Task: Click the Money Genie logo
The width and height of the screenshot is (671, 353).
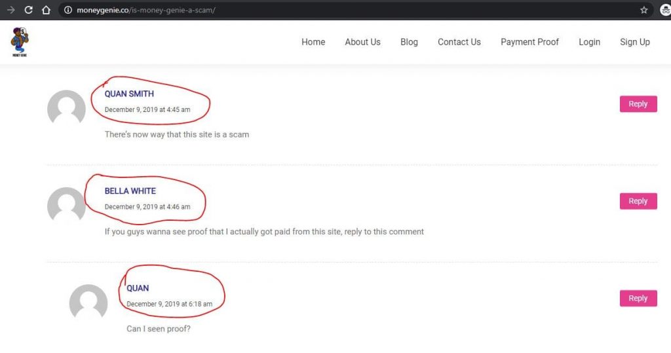Action: point(20,42)
